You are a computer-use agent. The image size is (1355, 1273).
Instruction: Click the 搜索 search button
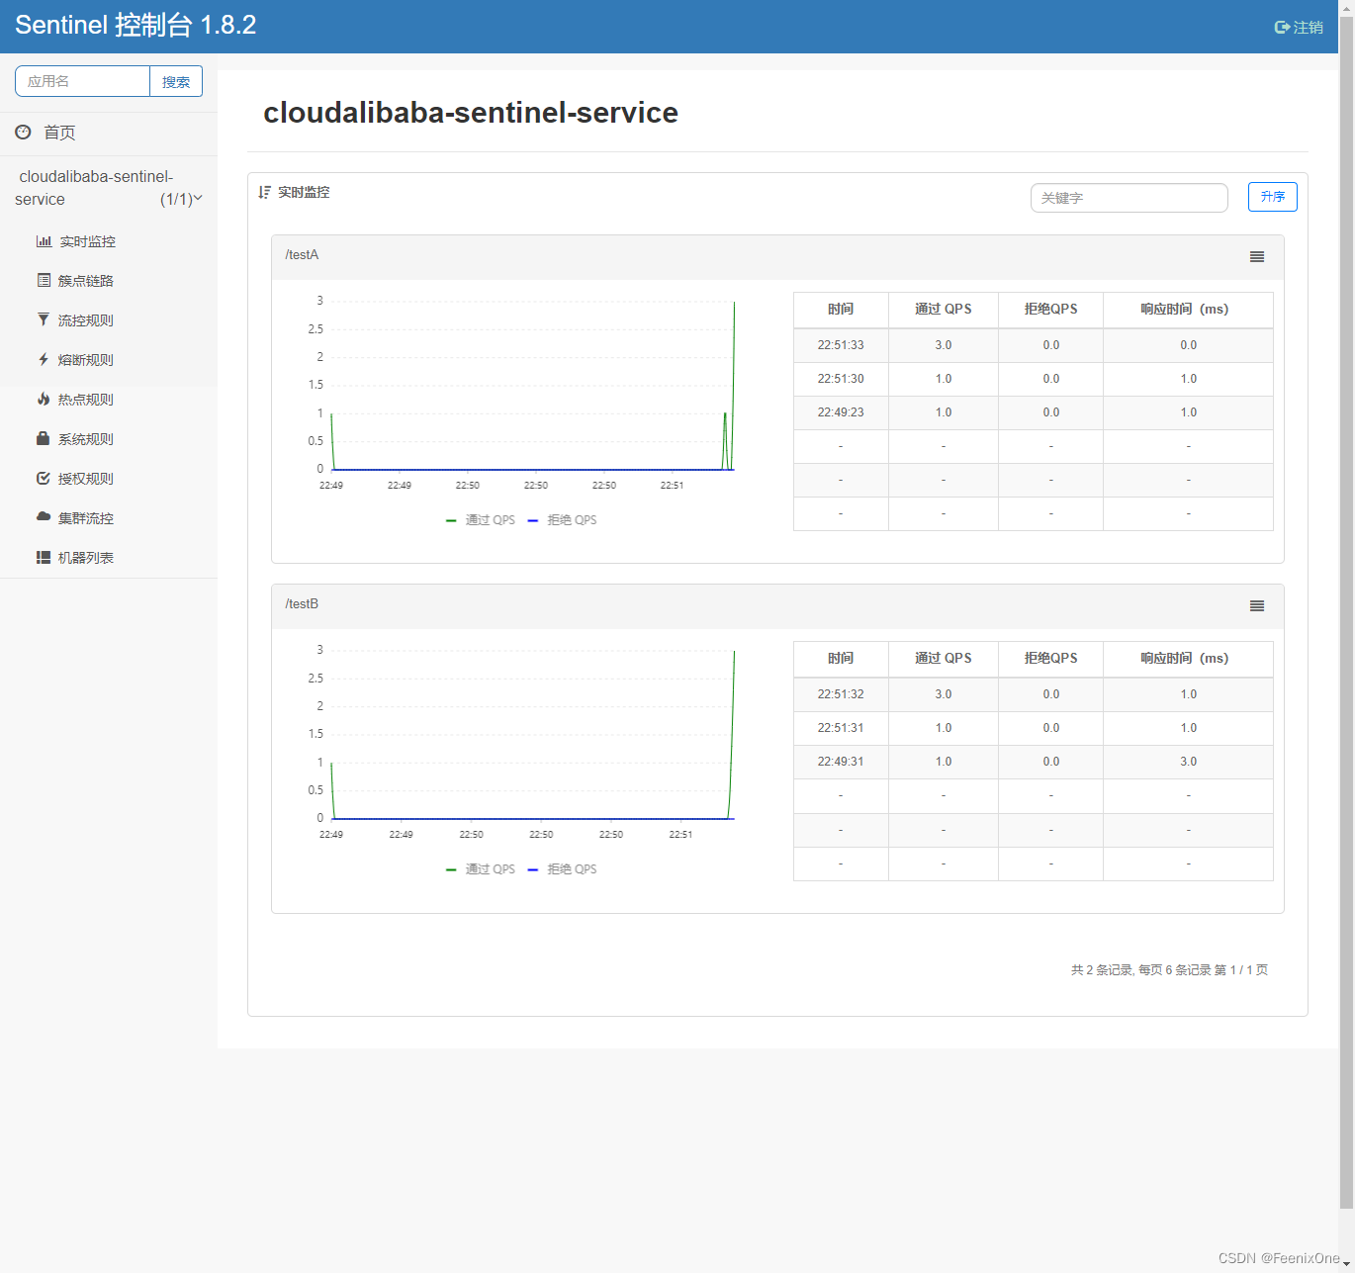tap(176, 81)
